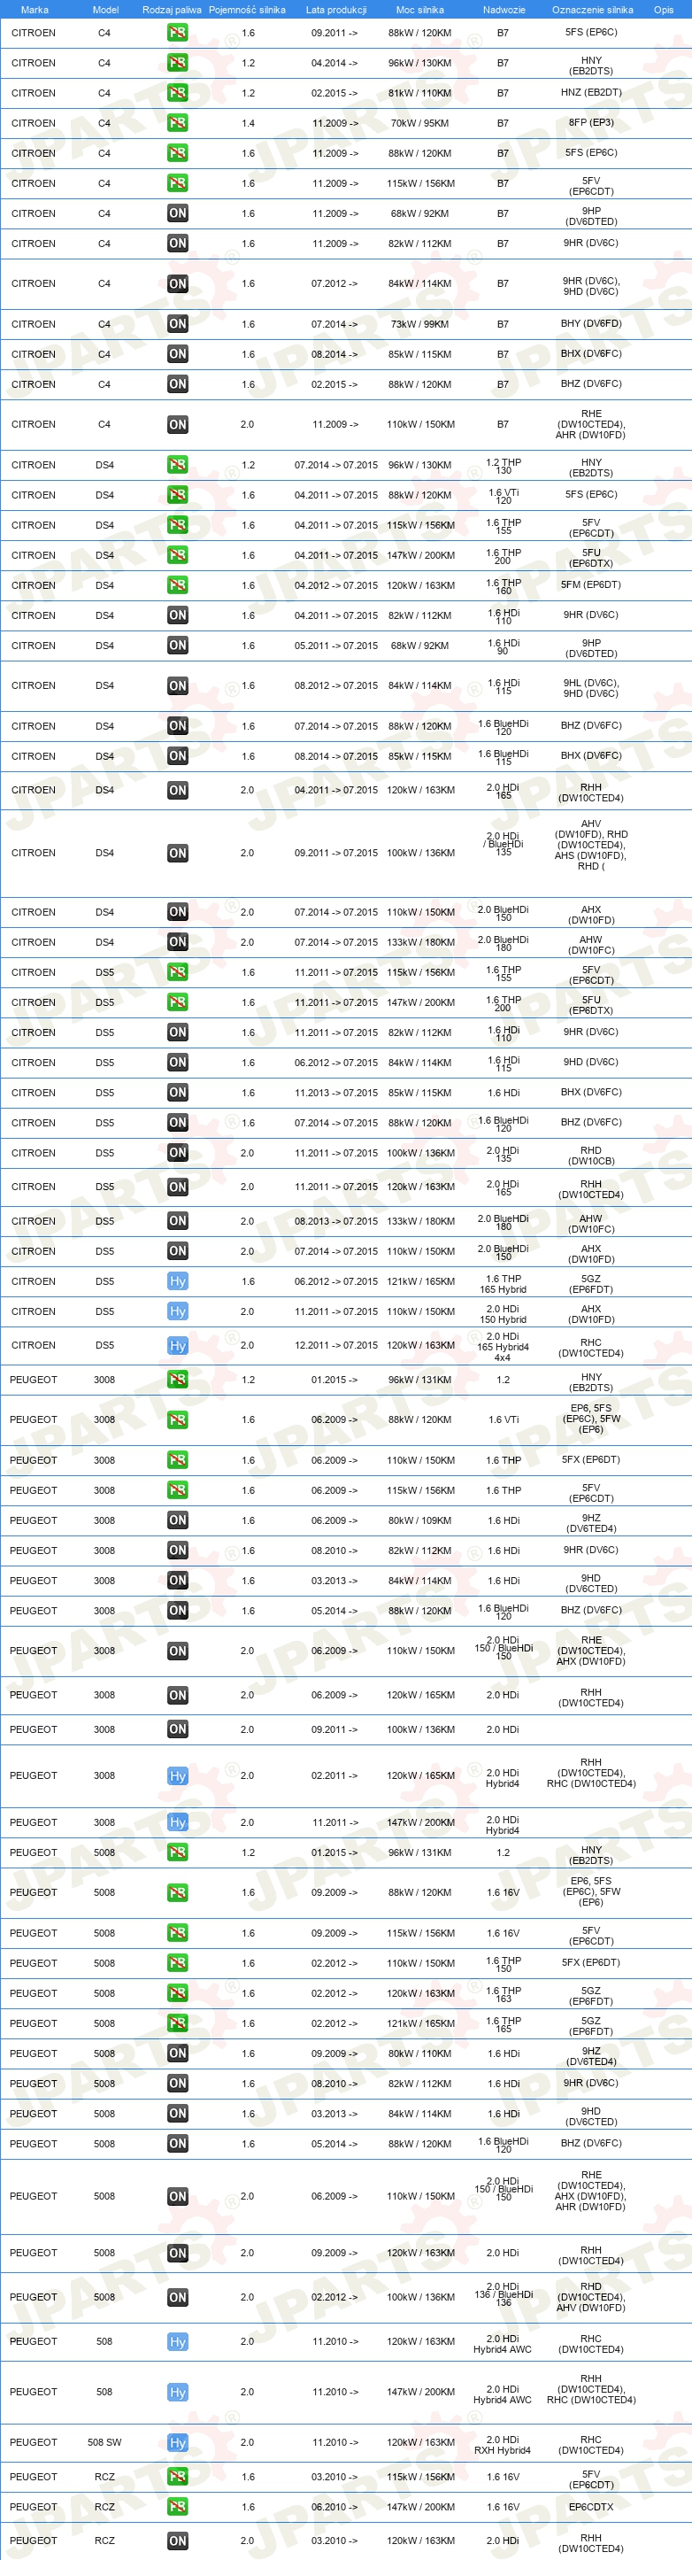
Task: Click diesel ON icon in Peugeot 3008 80kW / 109KM row
Action: 178,1520
